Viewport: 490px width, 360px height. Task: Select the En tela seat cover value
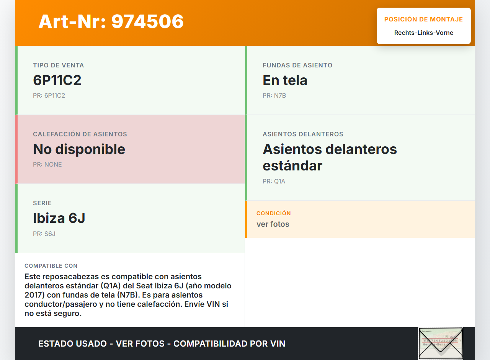click(x=285, y=80)
